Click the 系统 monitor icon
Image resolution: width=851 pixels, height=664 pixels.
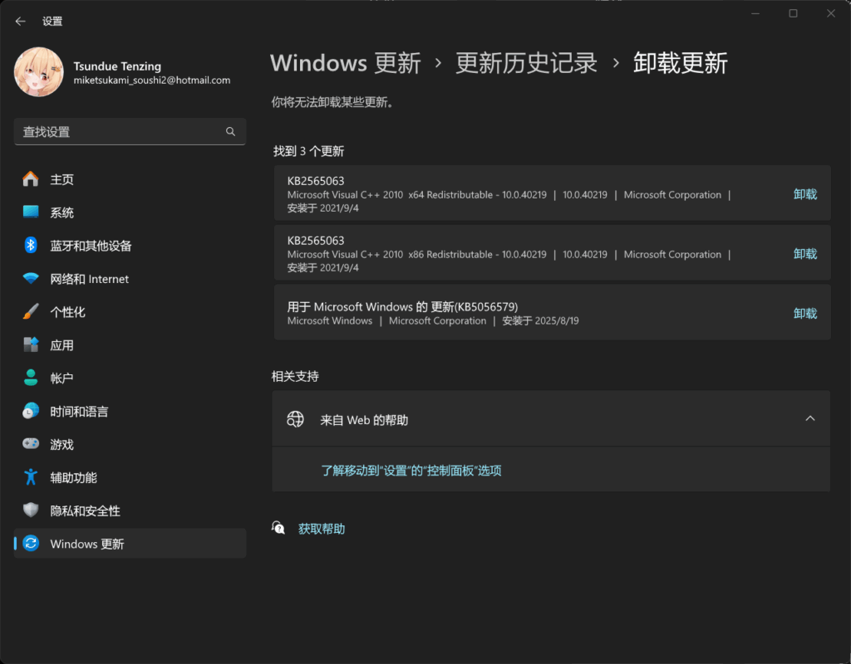pyautogui.click(x=31, y=212)
